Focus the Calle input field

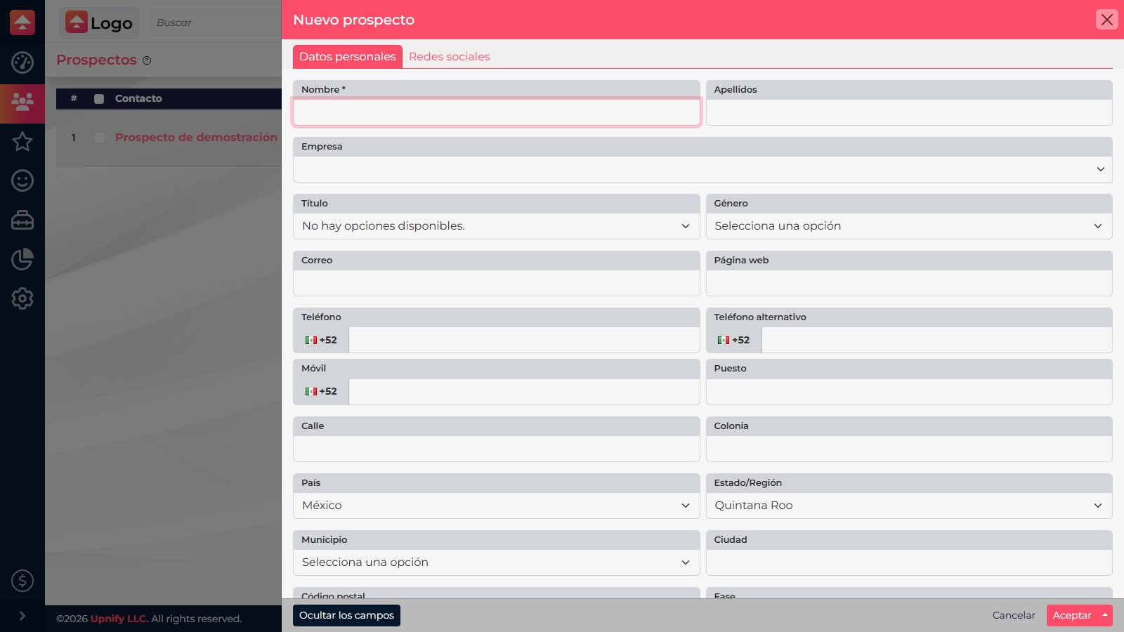click(496, 449)
